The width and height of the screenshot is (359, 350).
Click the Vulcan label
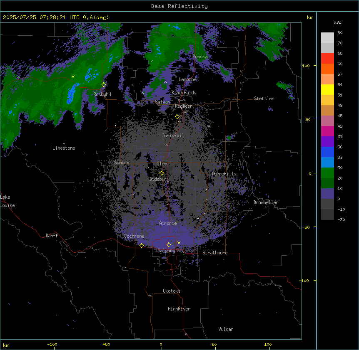click(x=226, y=329)
